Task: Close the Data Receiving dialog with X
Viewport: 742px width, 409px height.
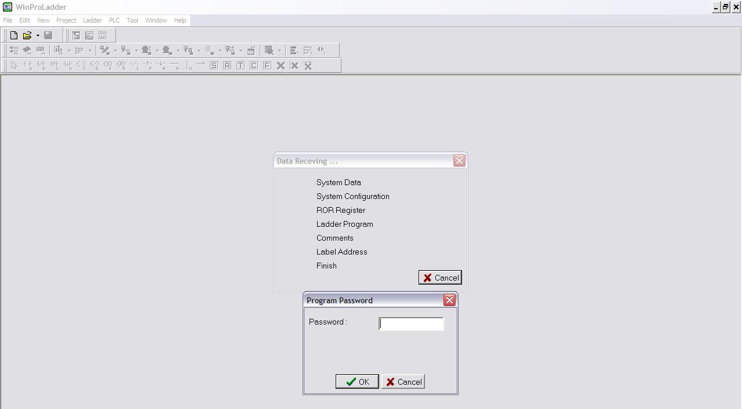Action: click(x=459, y=161)
